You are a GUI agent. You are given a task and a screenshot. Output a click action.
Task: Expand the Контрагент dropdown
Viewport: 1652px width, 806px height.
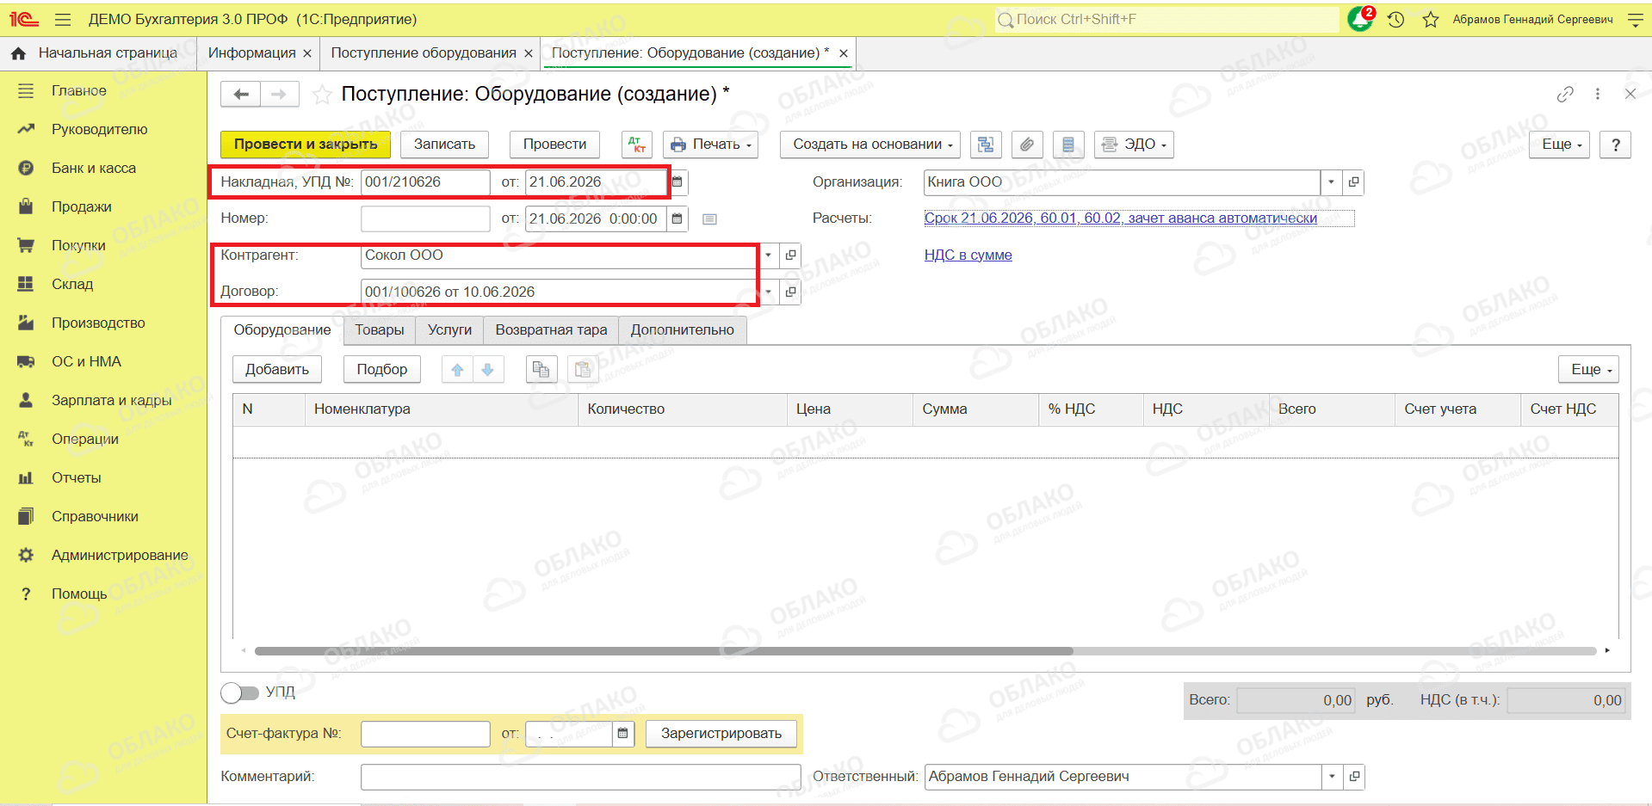pyautogui.click(x=769, y=255)
